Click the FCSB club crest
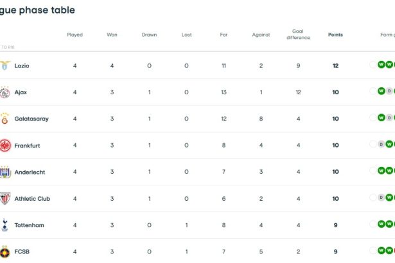The image size is (395, 263). 4,251
